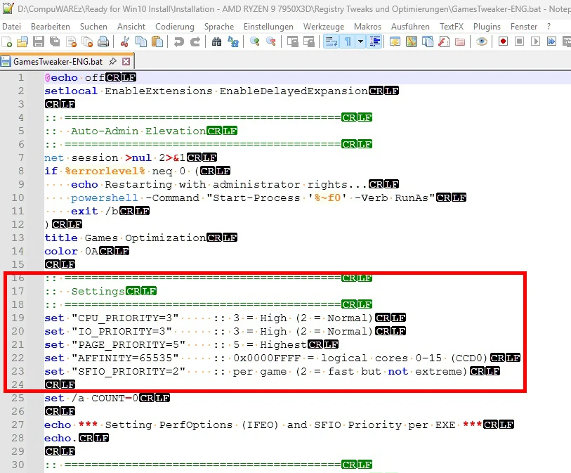Run the macro multiple times
Viewport: 571px width, 473px height.
[x=552, y=41]
